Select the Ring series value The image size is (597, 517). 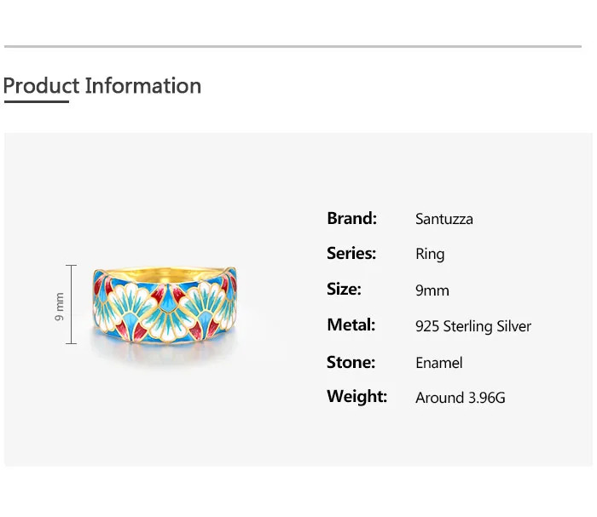tap(430, 254)
